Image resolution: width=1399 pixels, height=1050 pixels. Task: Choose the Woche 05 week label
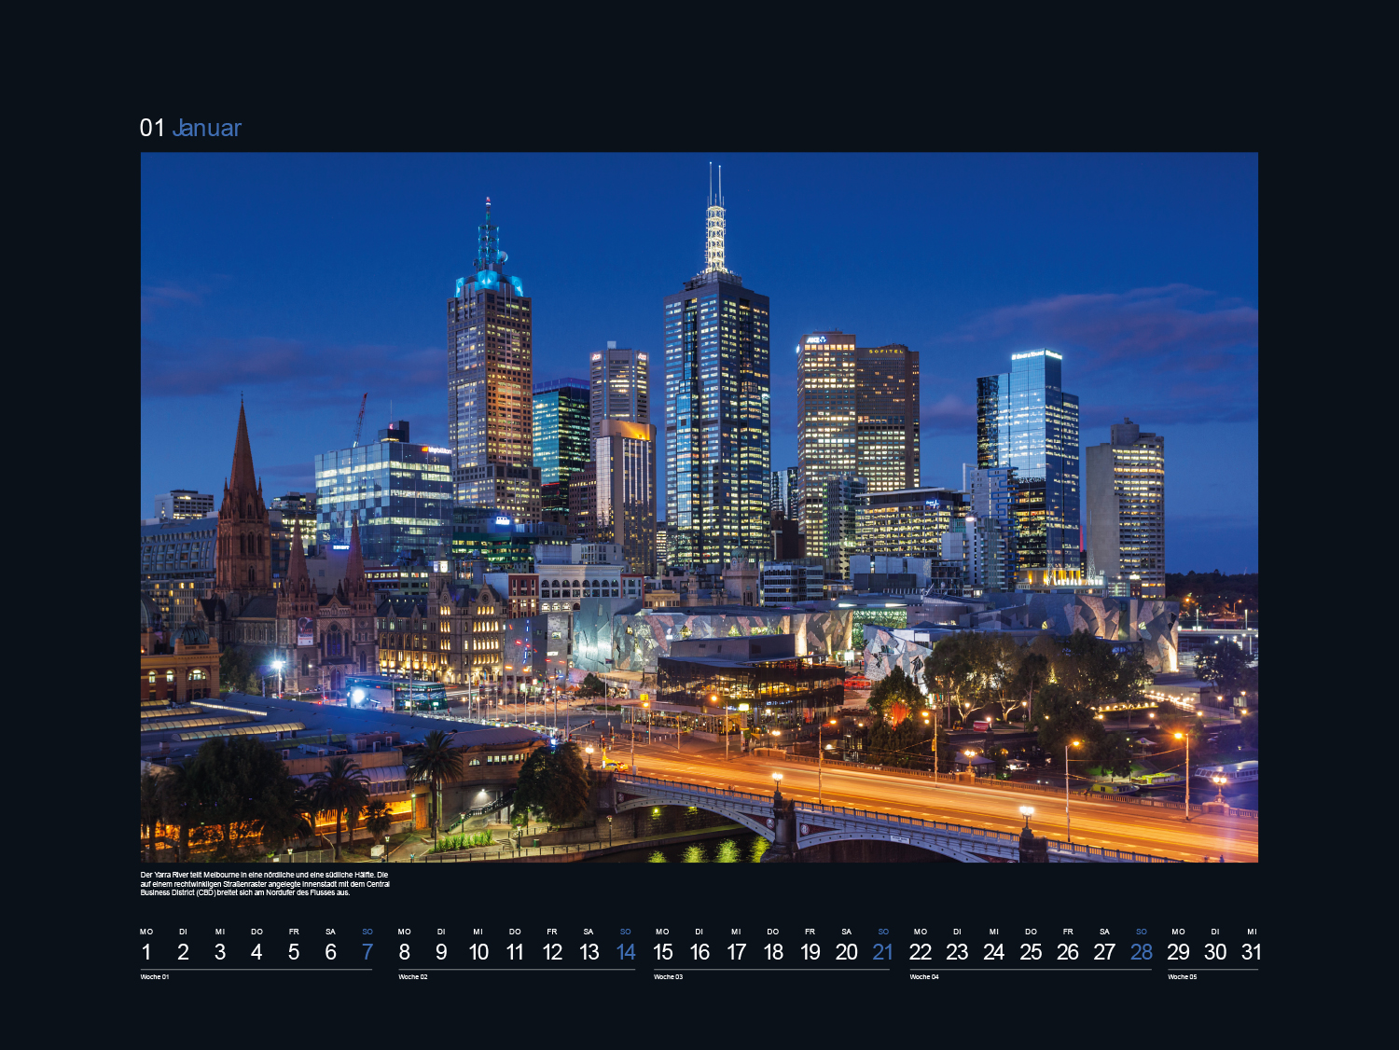[1182, 977]
